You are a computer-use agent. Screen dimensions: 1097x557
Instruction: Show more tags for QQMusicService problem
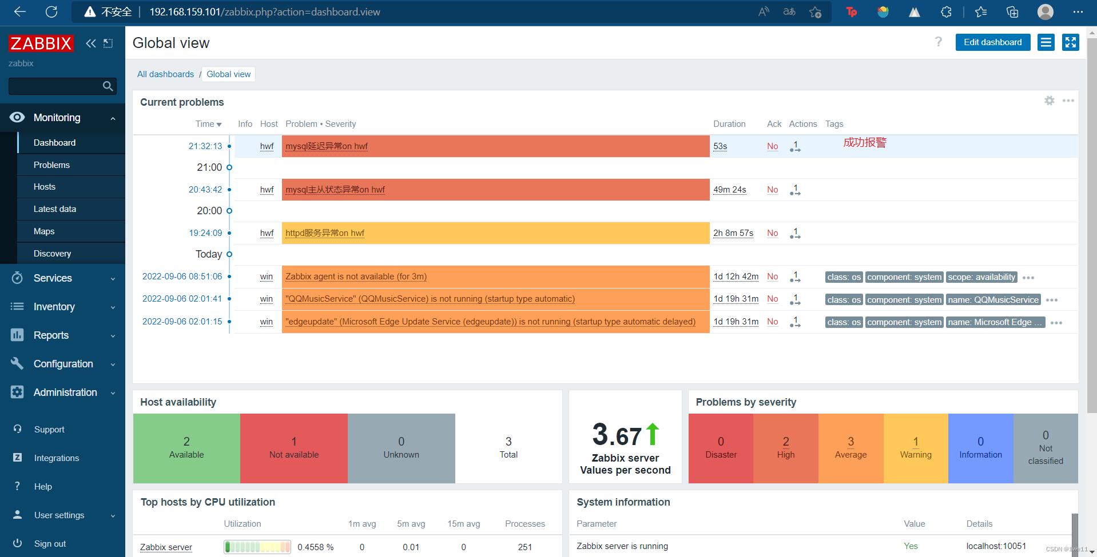1052,300
